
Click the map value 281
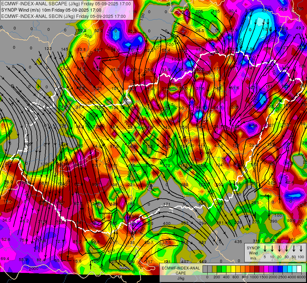pos(220,223)
